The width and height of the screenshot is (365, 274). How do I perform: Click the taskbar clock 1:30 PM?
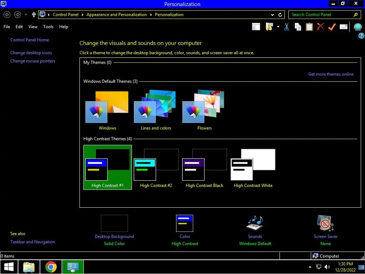345,267
